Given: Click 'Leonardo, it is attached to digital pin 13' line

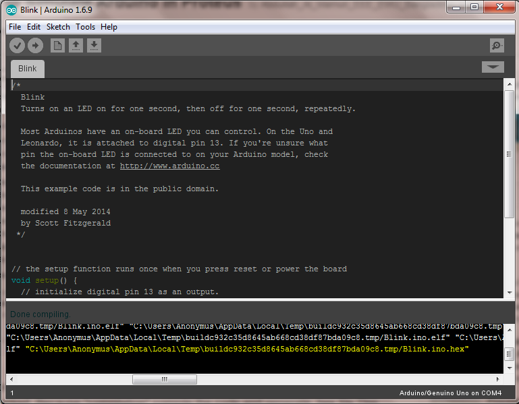Looking at the screenshot, I should (174, 143).
